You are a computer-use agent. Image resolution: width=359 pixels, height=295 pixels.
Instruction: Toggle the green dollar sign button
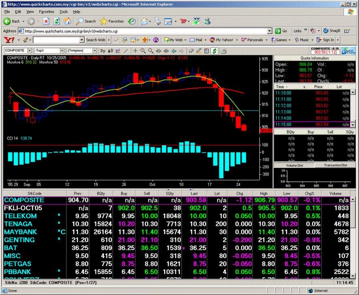click(x=215, y=51)
